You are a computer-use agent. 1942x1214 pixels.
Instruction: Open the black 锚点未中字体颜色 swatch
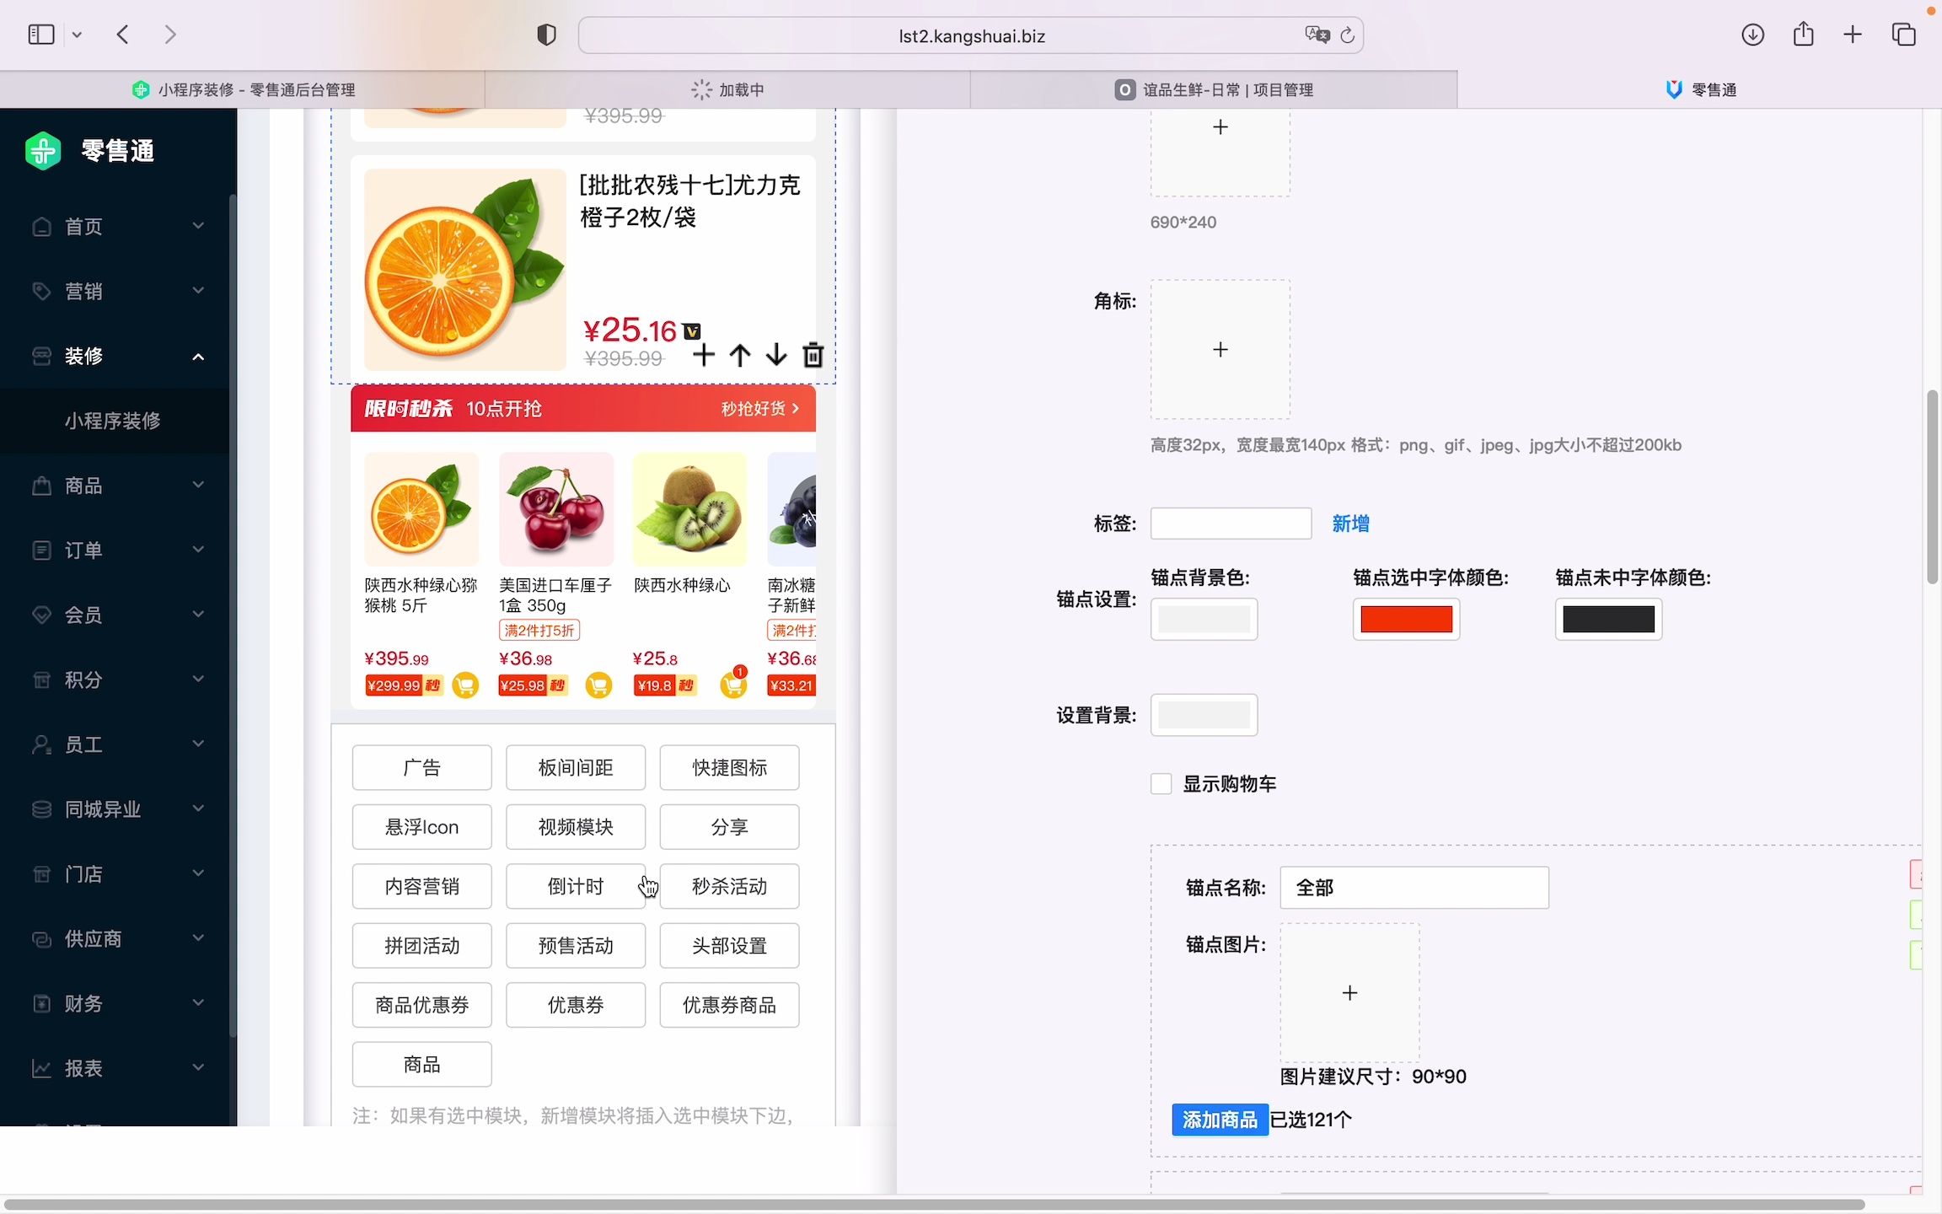pyautogui.click(x=1608, y=620)
